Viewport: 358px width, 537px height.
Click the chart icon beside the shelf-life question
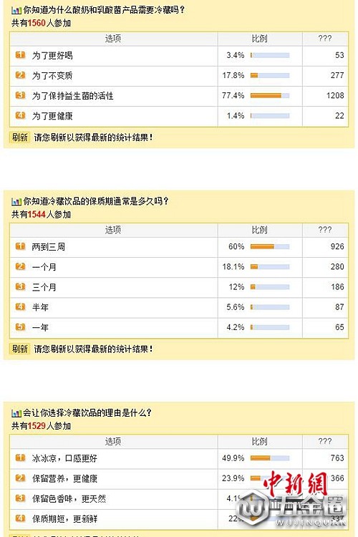point(16,202)
